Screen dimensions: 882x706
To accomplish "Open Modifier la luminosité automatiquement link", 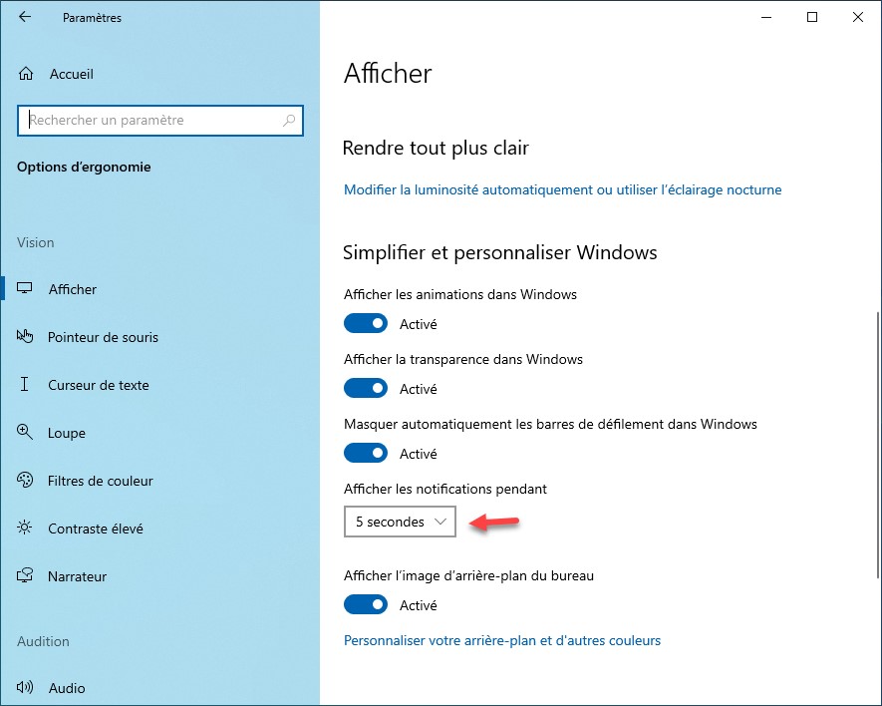I will (562, 189).
